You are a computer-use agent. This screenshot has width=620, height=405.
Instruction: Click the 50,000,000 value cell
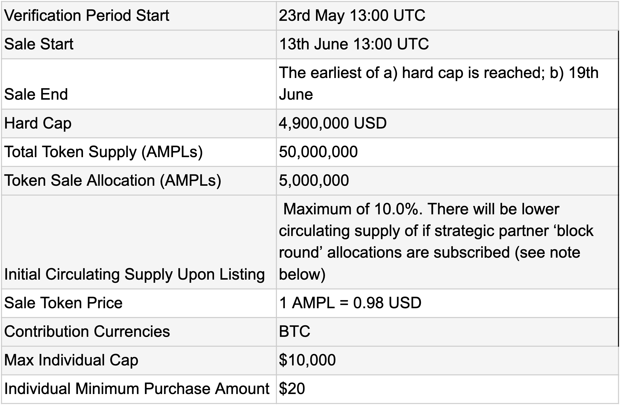pos(447,152)
